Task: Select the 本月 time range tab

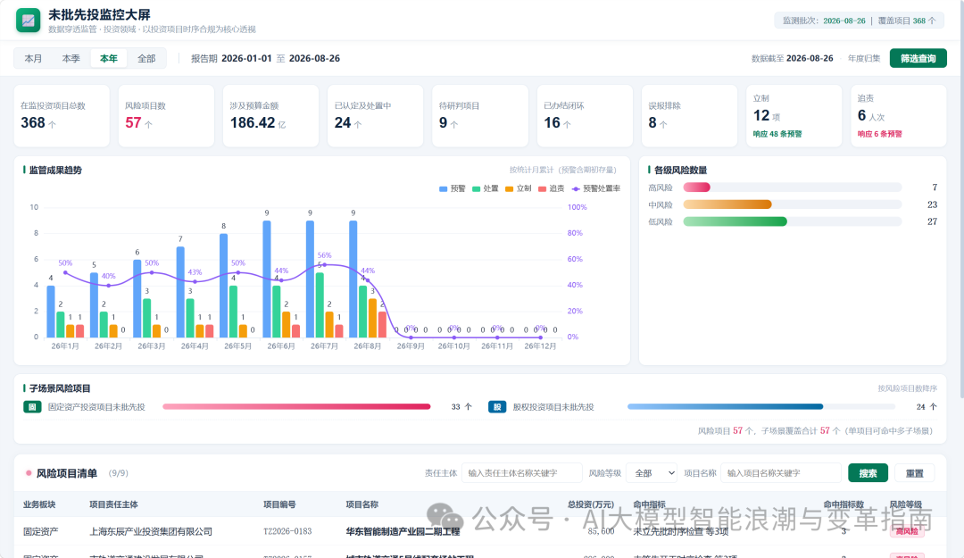Action: 33,58
